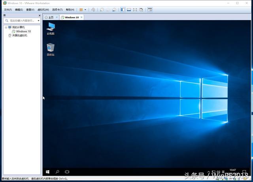This screenshot has width=253, height=182.
Task: Close the 主页 tab
Action: click(x=57, y=17)
